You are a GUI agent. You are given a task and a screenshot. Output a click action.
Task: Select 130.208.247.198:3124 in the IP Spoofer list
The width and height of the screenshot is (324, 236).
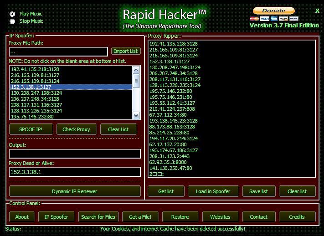[x=71, y=93]
